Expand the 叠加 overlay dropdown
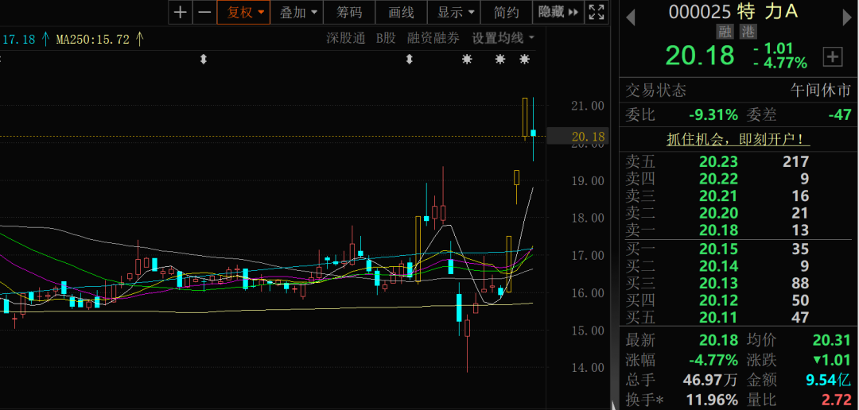Screen dimensions: 859x410 pos(299,12)
